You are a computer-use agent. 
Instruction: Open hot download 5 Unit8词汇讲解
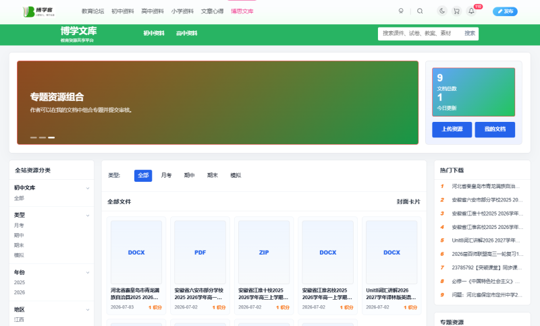click(x=485, y=240)
